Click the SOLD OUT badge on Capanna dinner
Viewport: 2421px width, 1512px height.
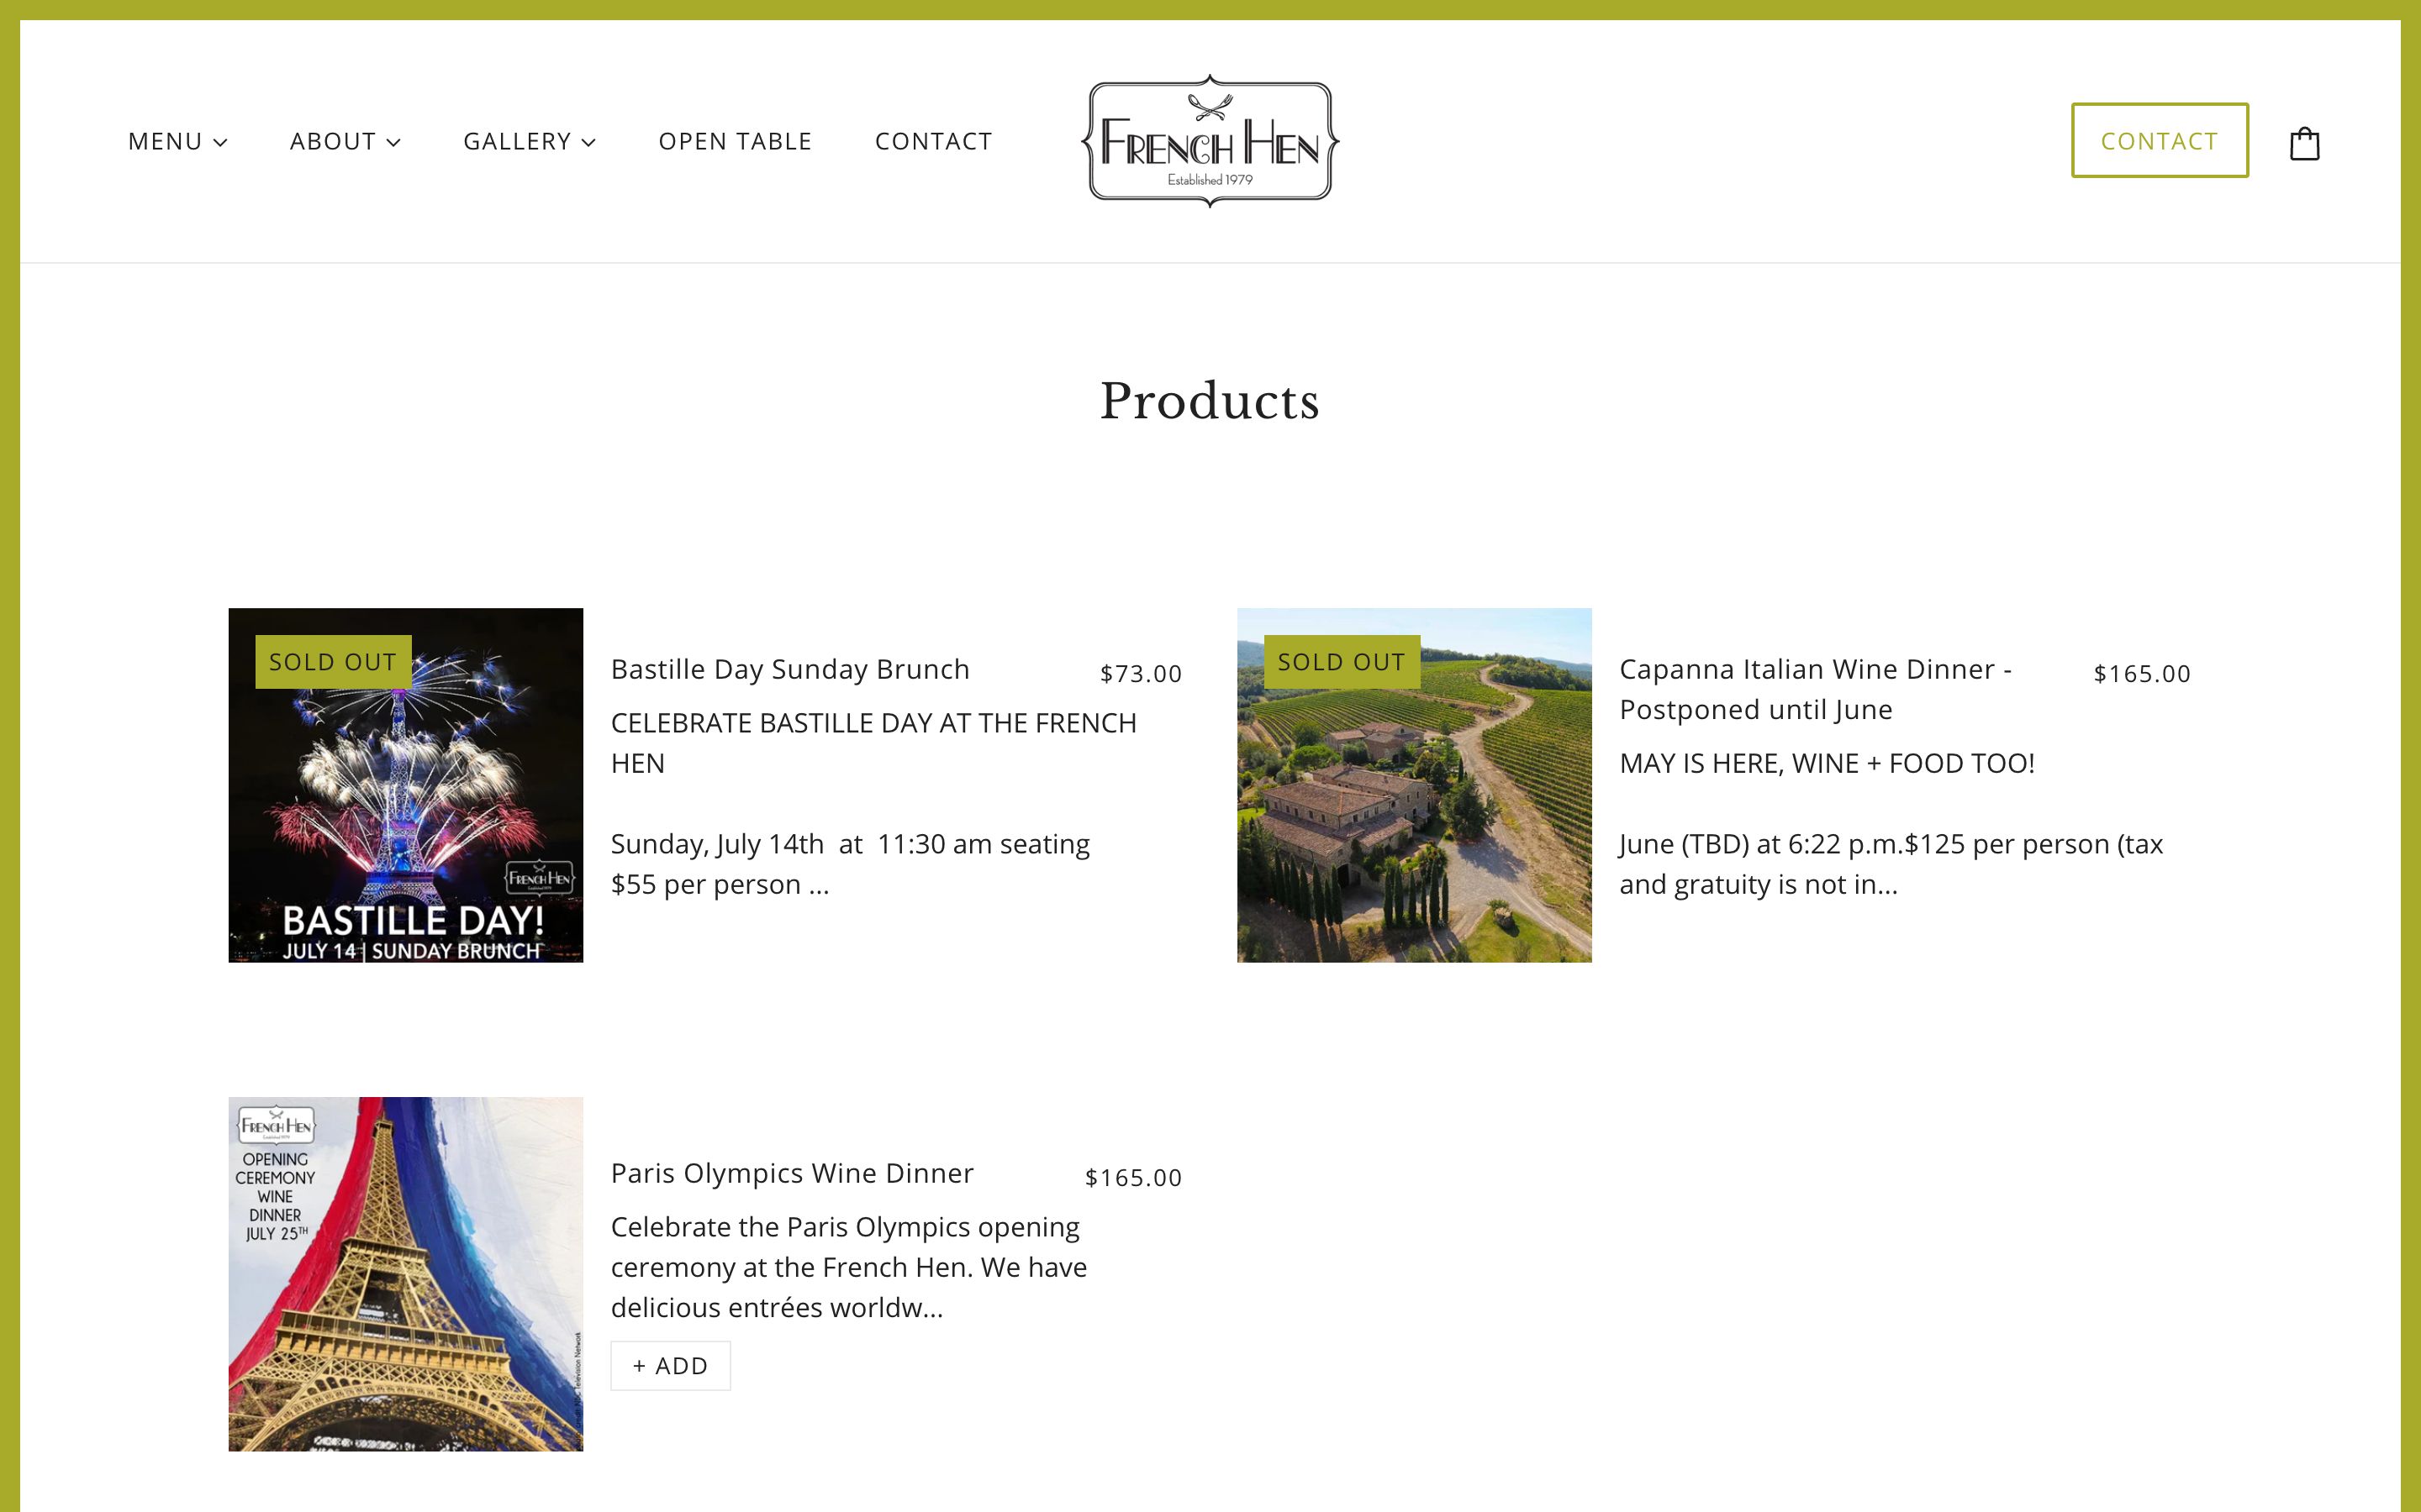pos(1342,662)
